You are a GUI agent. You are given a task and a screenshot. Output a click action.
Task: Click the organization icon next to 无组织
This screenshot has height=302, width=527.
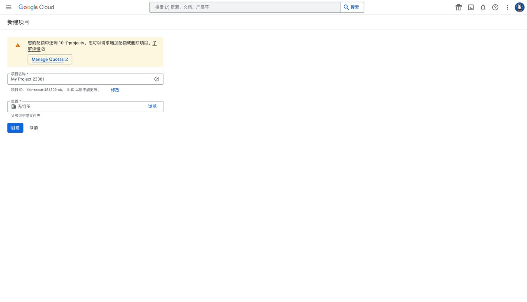click(x=14, y=107)
